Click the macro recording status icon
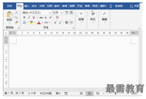The height and width of the screenshot is (99, 146). pyautogui.click(x=66, y=93)
